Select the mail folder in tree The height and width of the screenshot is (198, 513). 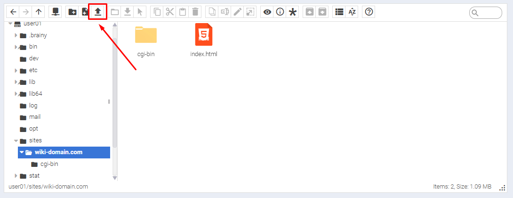click(x=35, y=117)
